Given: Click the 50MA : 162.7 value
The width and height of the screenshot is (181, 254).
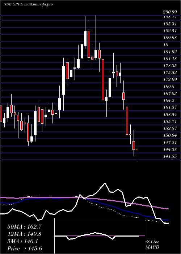Looking at the screenshot, I should tap(25, 227).
